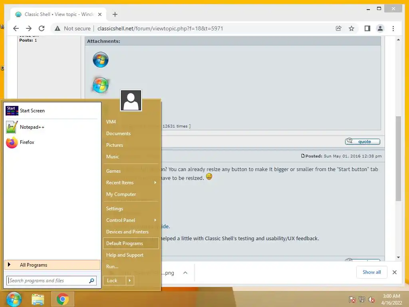
Task: Open File Explorer from the taskbar
Action: 38,299
